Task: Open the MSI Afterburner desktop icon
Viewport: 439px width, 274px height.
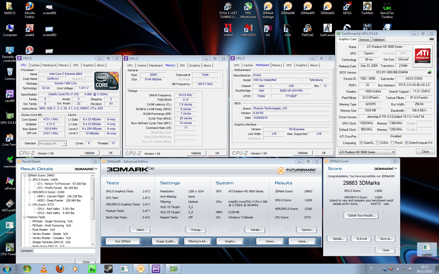Action: click(x=248, y=10)
